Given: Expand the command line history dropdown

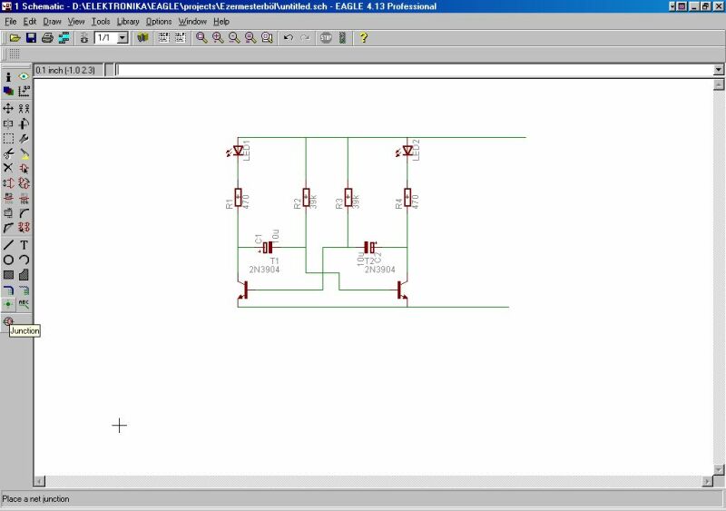Looking at the screenshot, I should pos(719,70).
